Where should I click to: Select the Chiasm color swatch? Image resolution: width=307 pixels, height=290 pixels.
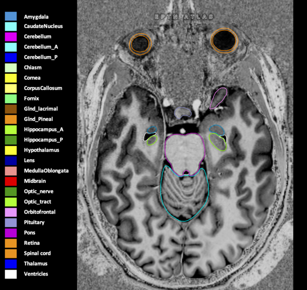click(x=11, y=68)
